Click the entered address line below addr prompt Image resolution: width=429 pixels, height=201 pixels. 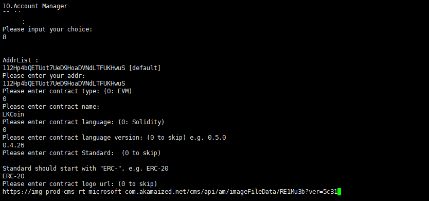coord(64,83)
